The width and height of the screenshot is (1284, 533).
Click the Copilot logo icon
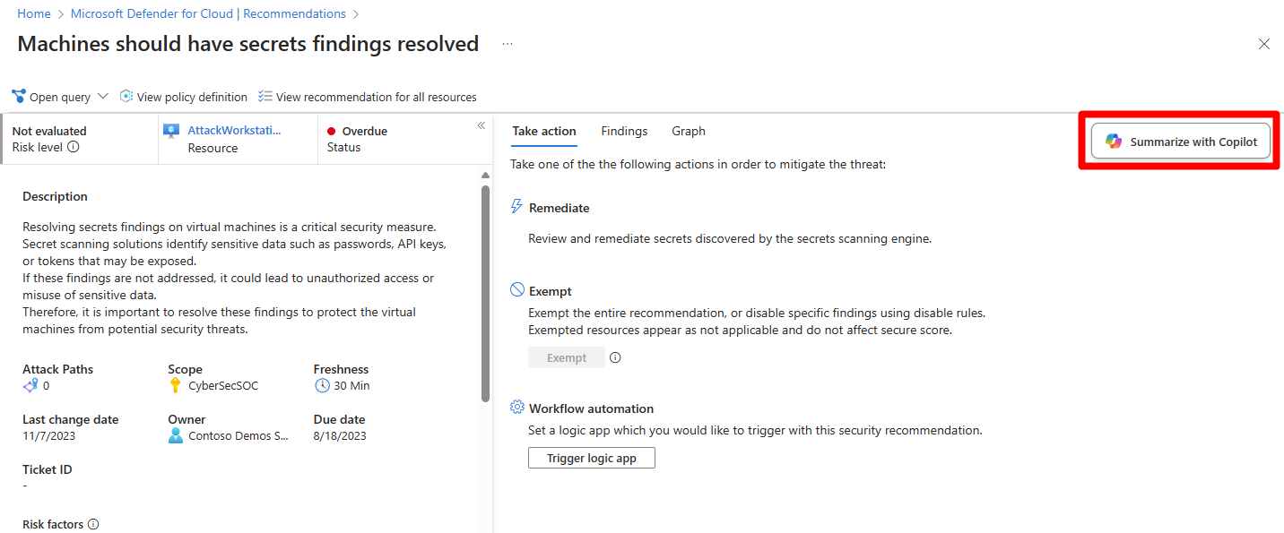pos(1114,142)
